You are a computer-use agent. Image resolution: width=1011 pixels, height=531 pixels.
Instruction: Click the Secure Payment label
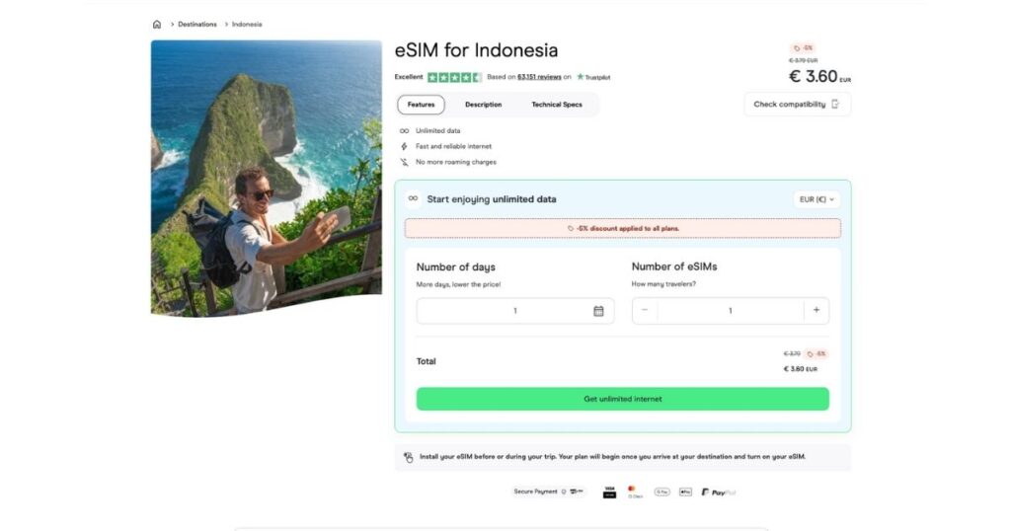[535, 492]
